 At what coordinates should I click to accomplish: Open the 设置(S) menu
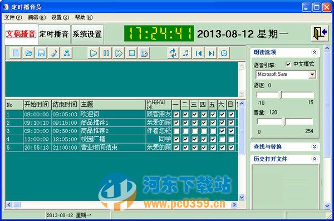click(x=60, y=17)
